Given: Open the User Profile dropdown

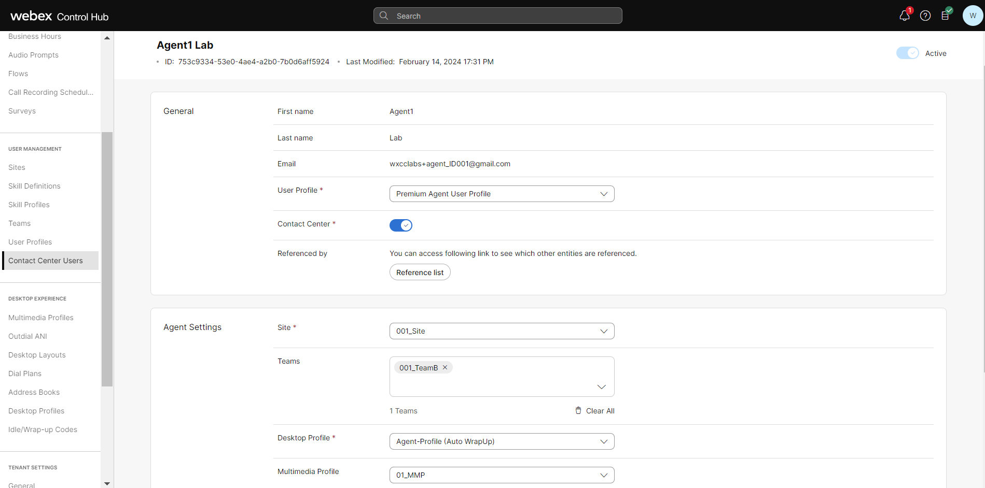Looking at the screenshot, I should click(502, 194).
